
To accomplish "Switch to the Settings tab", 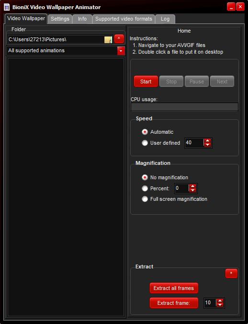I will pyautogui.click(x=60, y=19).
